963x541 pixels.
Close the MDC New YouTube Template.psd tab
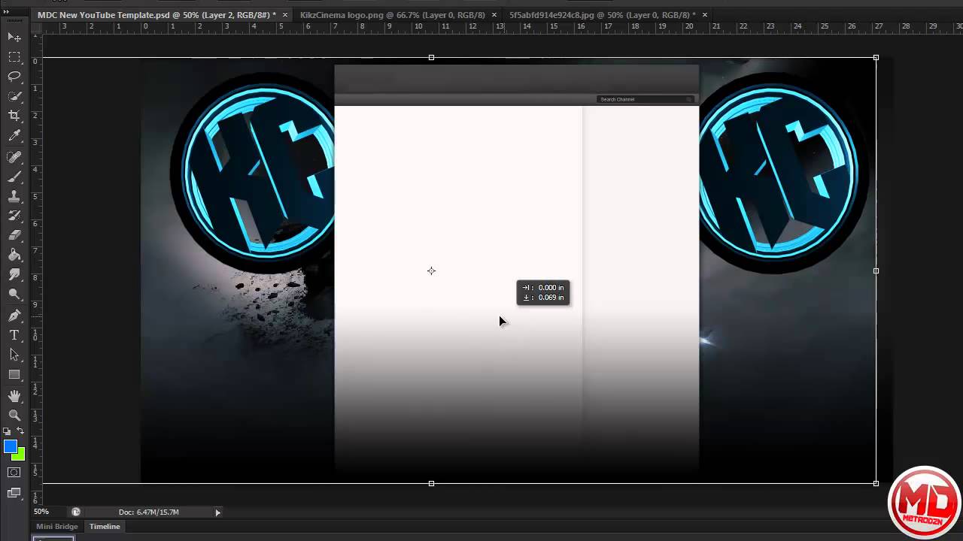point(285,15)
